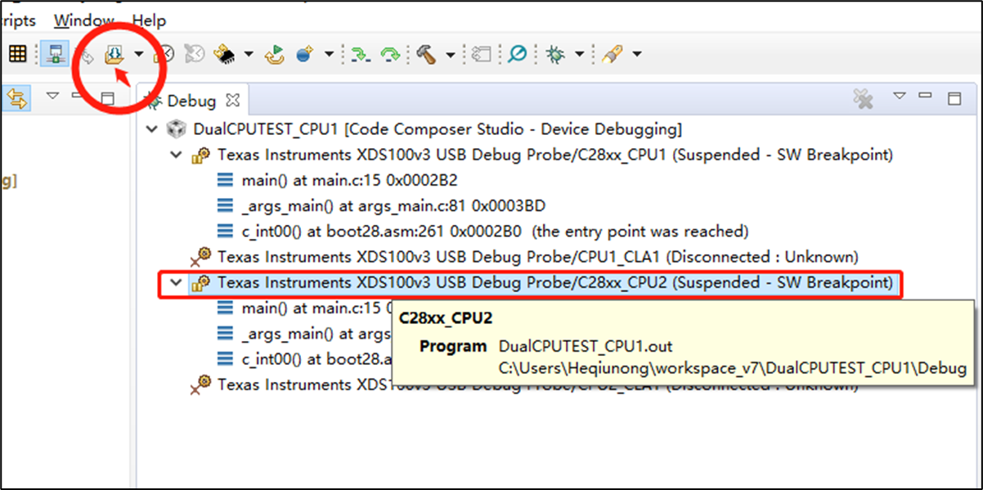
Task: Click the DualCPUTEST_CPU1 launch cube icon
Action: [176, 129]
